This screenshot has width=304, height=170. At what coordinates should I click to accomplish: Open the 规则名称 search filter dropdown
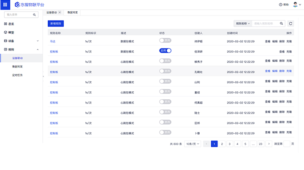pos(243,24)
